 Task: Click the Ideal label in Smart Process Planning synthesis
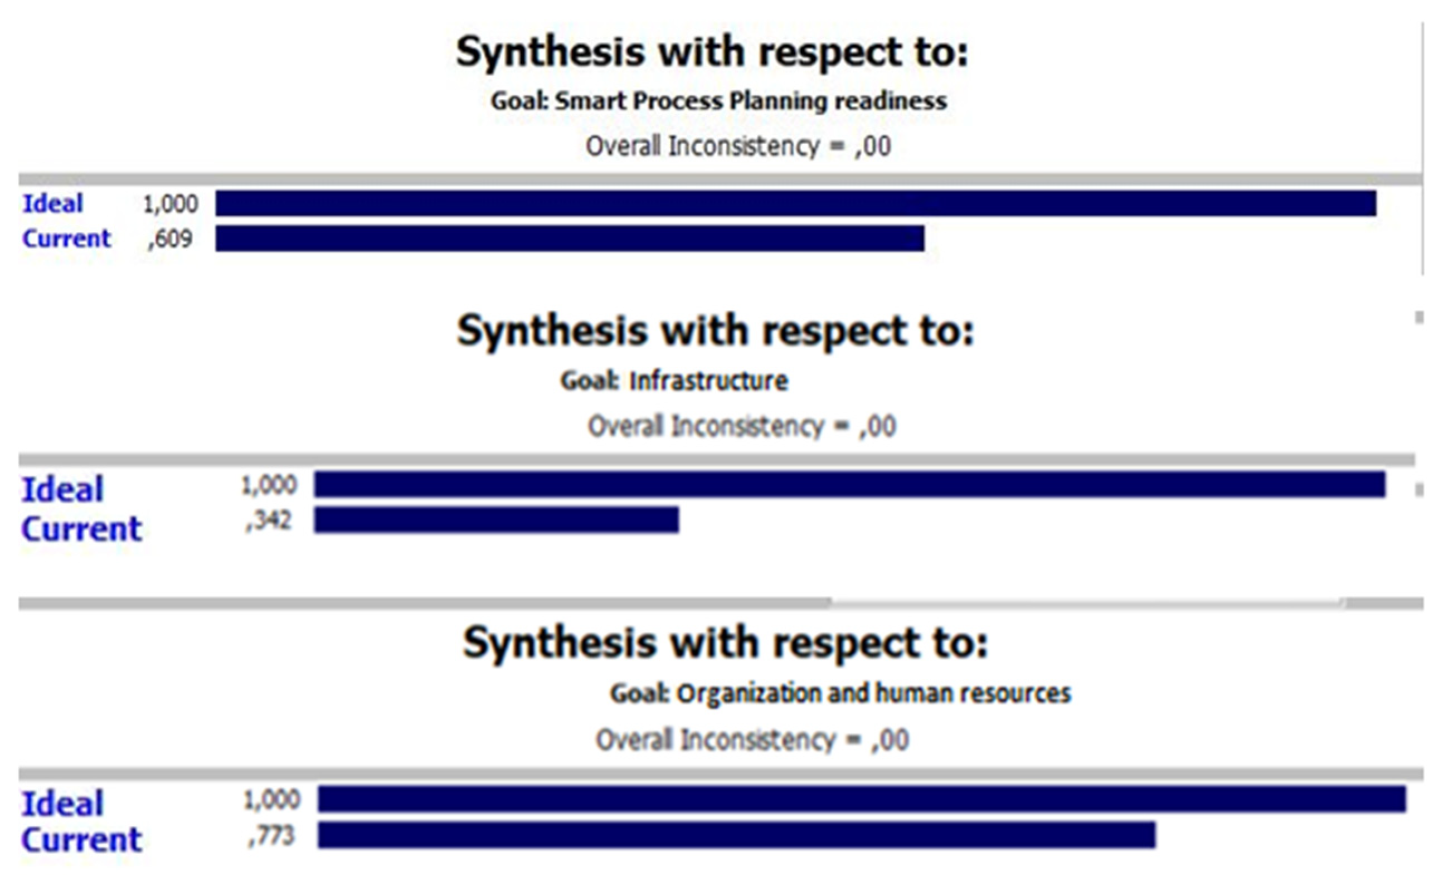(x=53, y=203)
